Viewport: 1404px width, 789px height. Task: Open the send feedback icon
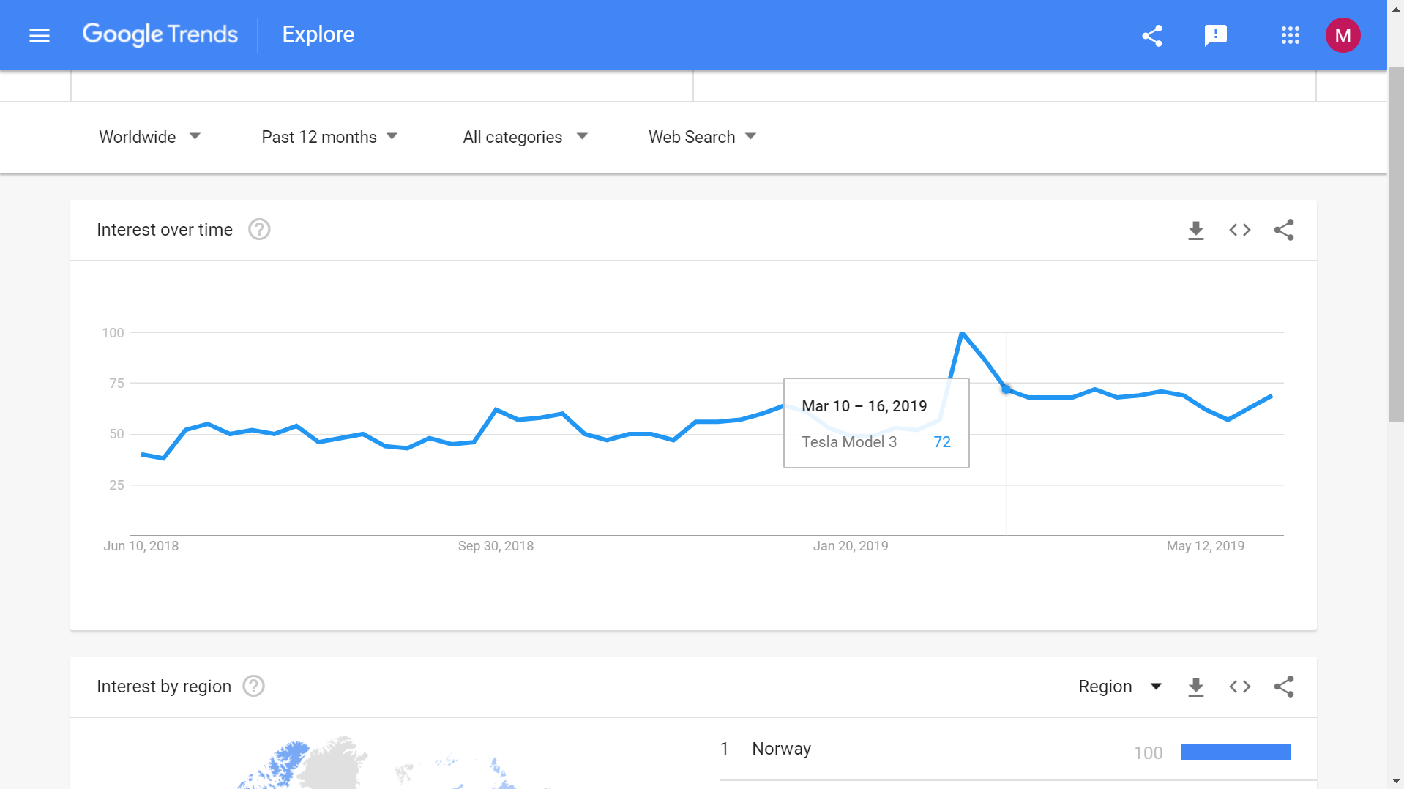[1216, 35]
